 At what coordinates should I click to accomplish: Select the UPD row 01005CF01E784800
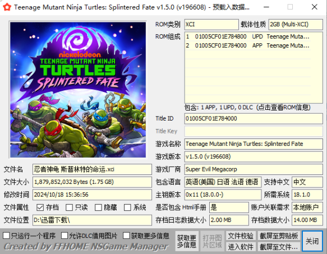pyautogui.click(x=248, y=36)
